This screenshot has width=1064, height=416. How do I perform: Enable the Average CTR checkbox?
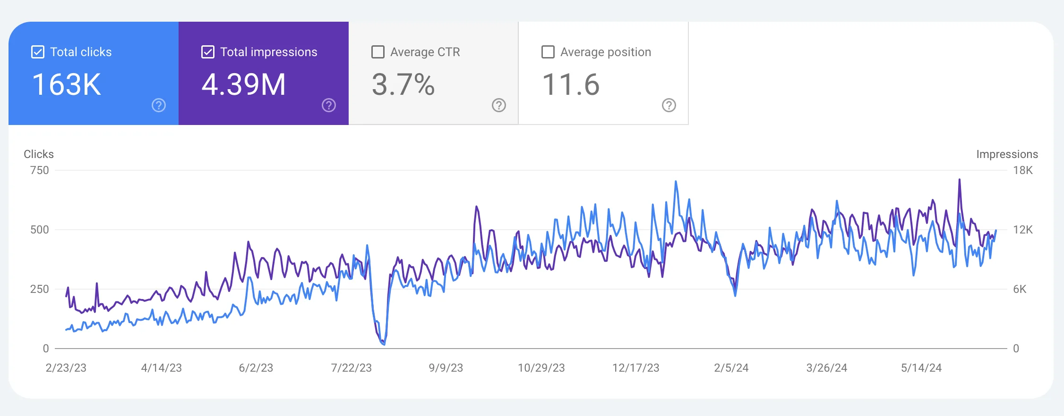pyautogui.click(x=378, y=52)
